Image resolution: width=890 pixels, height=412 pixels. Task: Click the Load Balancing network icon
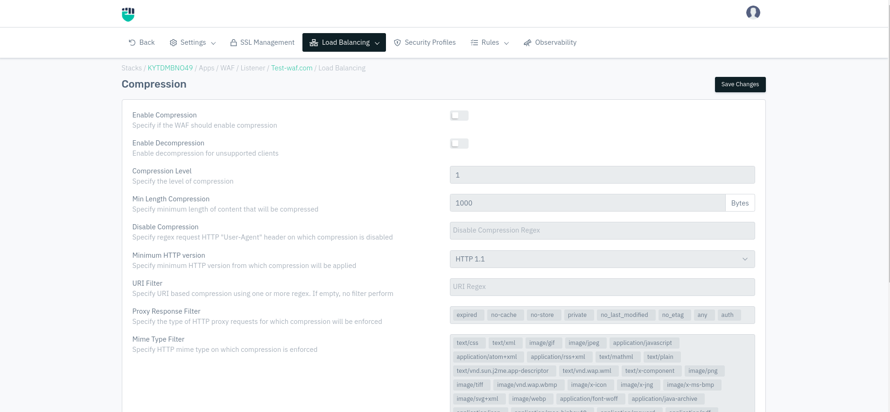[314, 42]
